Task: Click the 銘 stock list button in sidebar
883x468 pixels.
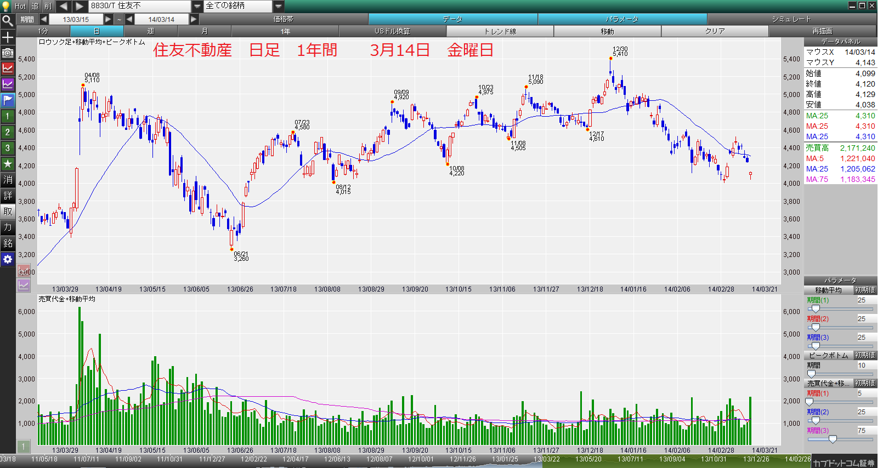Action: click(8, 243)
